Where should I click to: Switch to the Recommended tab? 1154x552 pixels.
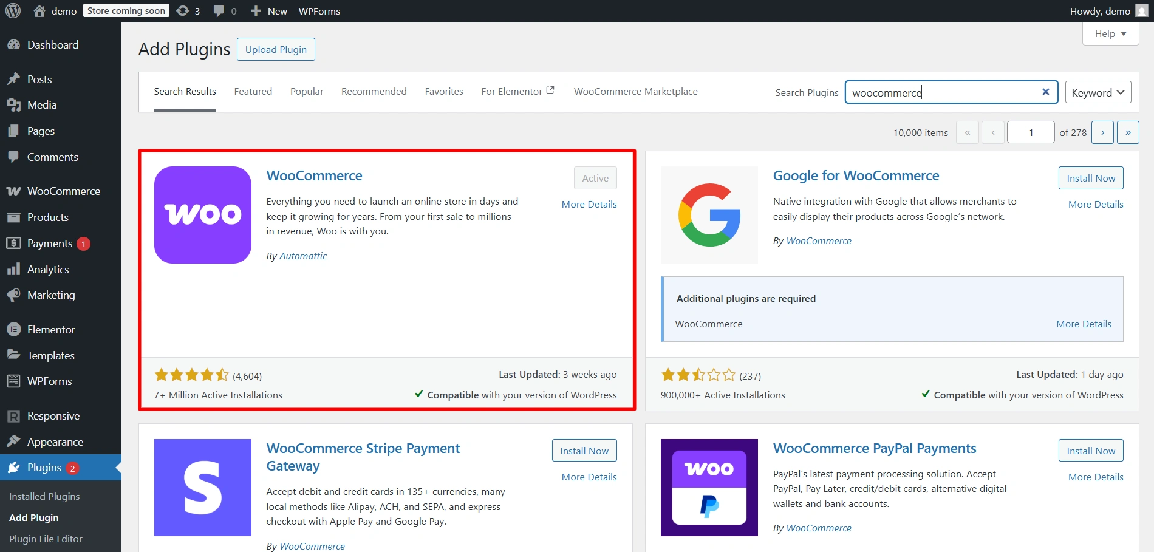[x=374, y=92]
